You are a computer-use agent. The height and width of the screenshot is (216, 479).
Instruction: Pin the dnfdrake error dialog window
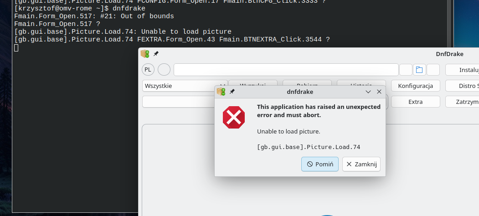[232, 92]
